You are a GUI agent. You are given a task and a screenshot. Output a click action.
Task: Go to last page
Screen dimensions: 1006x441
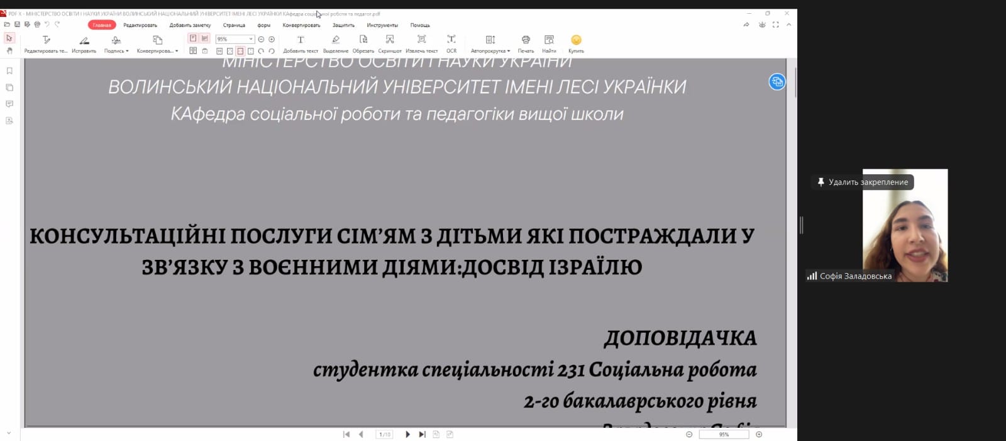[422, 434]
